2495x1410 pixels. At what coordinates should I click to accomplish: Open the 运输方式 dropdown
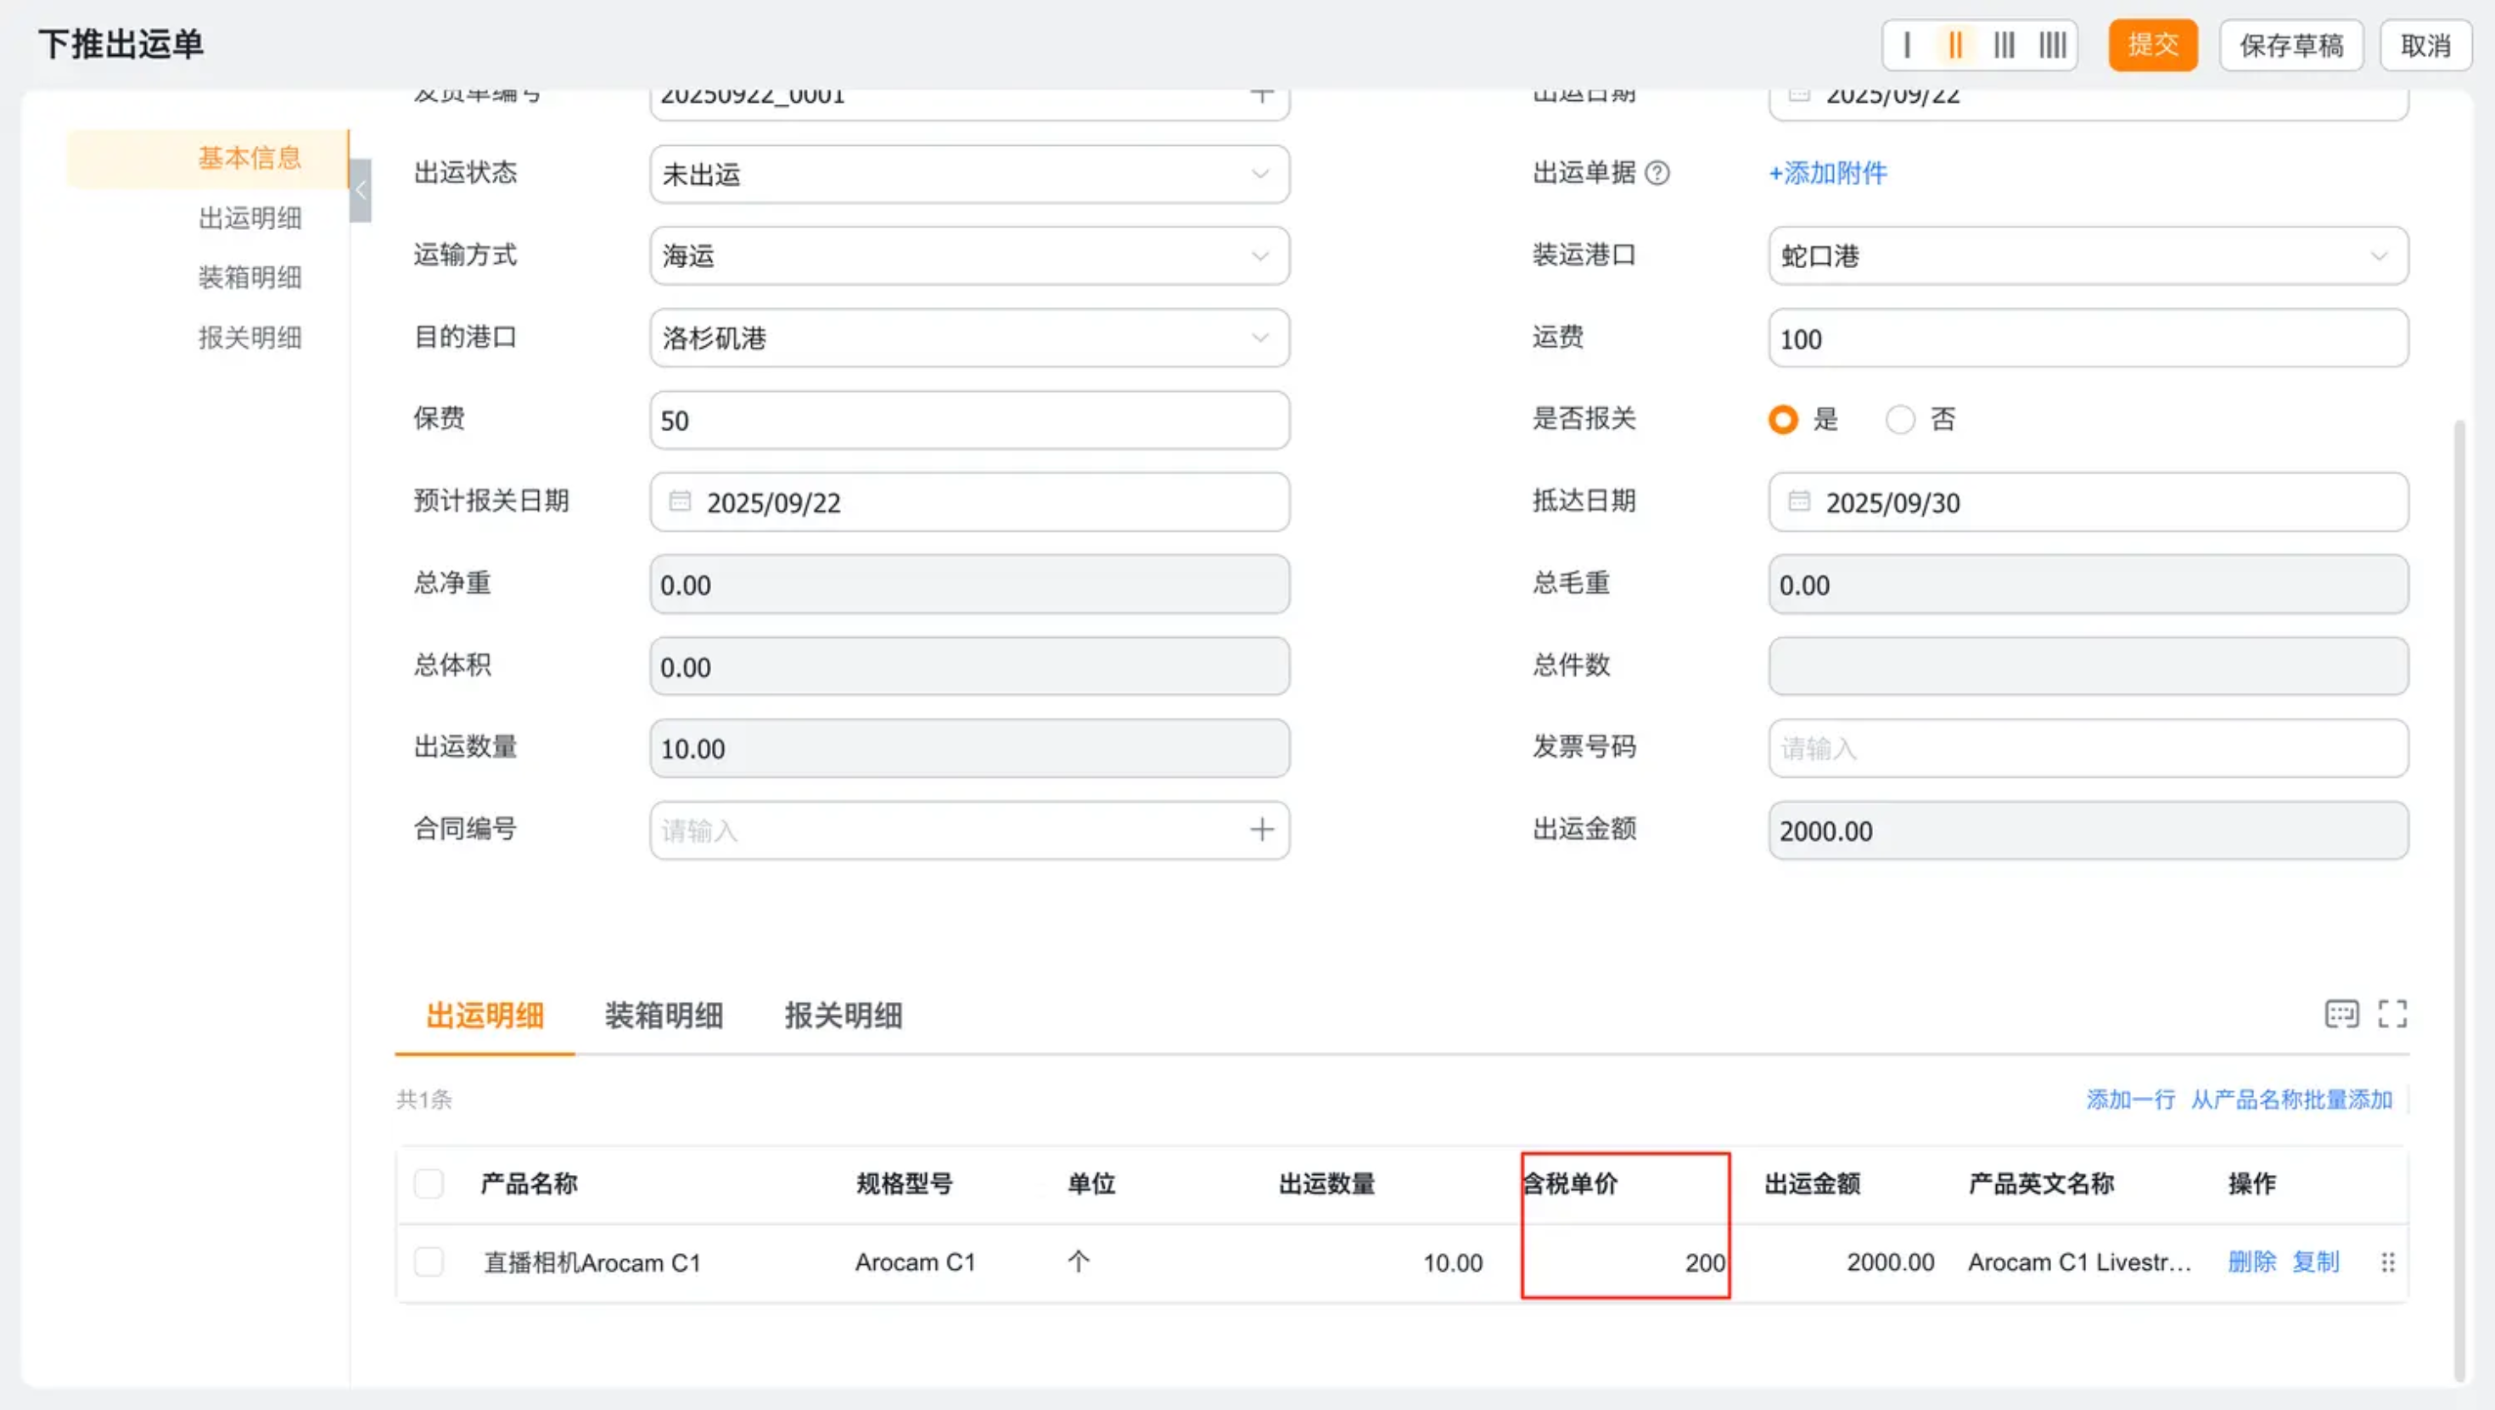pyautogui.click(x=968, y=255)
